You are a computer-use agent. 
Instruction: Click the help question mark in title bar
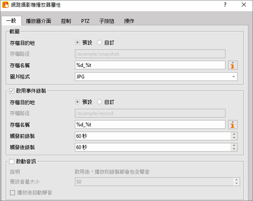[x=225, y=5]
